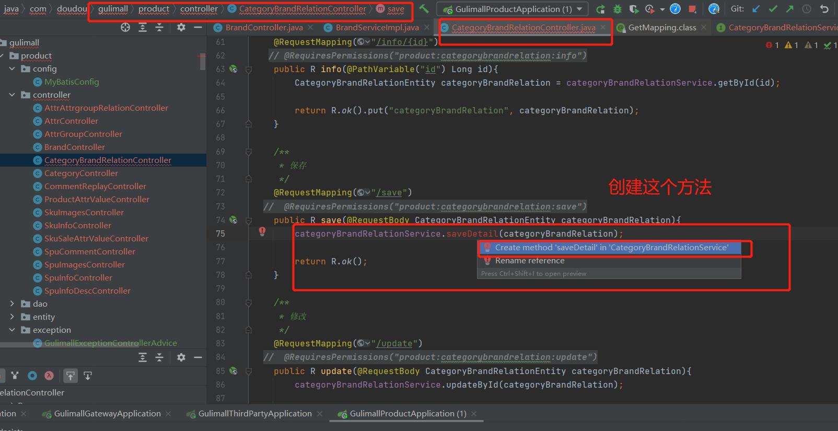This screenshot has height=431, width=838.
Task: Click the red error bulb on line 75
Action: pyautogui.click(x=262, y=231)
